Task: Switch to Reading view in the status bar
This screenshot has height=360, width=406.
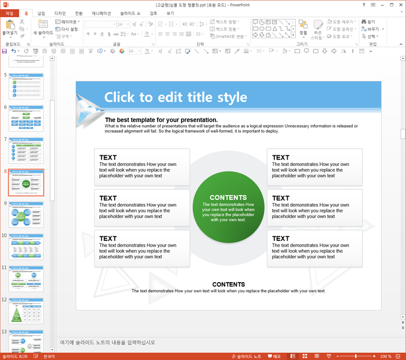Action: 317,356
